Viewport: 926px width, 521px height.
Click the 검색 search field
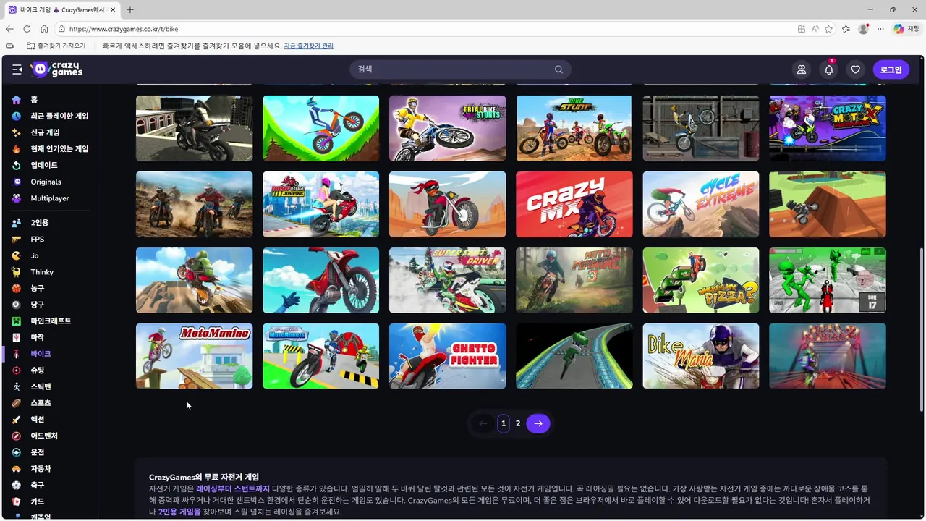[460, 69]
